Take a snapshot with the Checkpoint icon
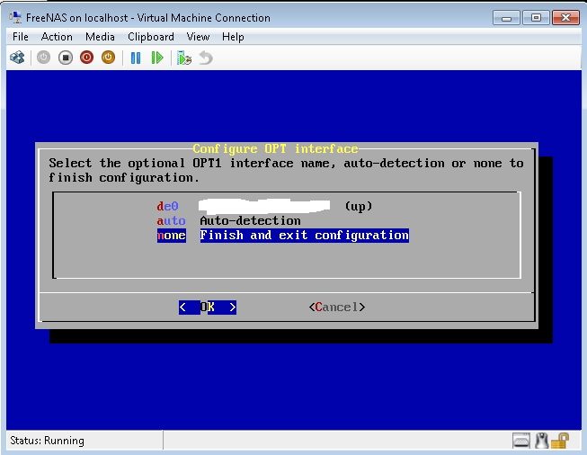This screenshot has height=455, width=587. 183,58
